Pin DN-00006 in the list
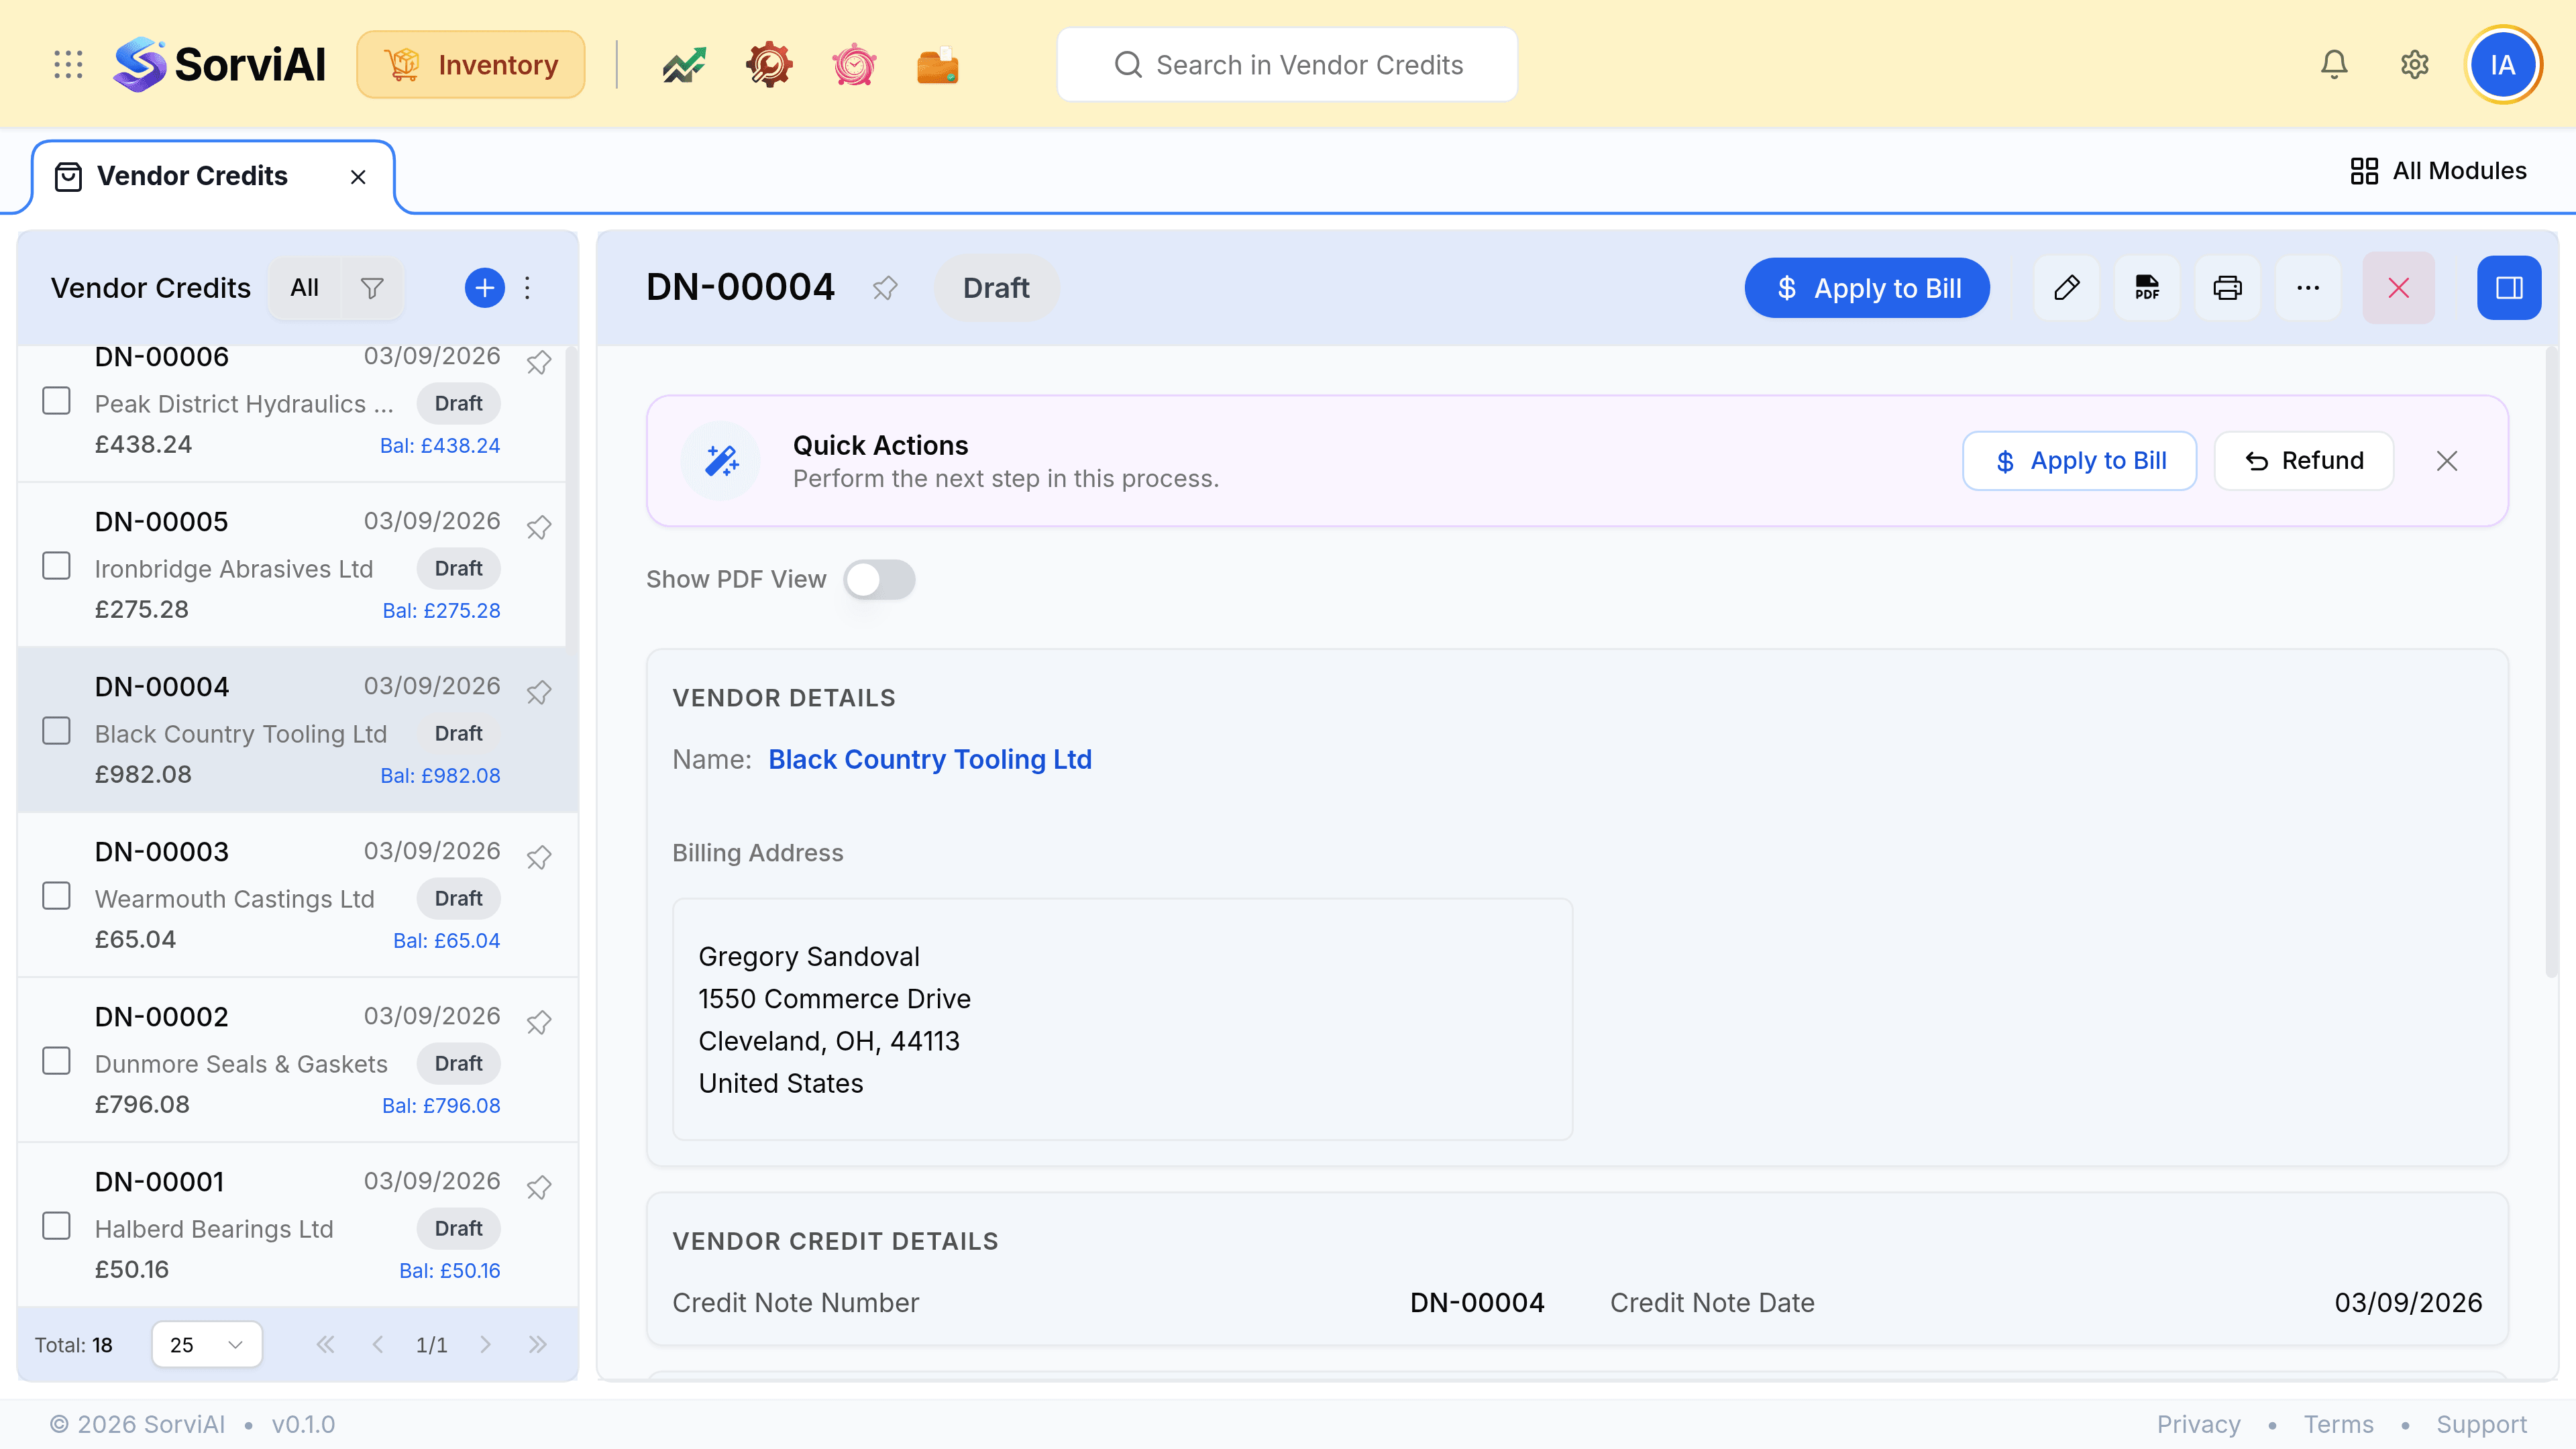The width and height of the screenshot is (2576, 1449). 539,361
